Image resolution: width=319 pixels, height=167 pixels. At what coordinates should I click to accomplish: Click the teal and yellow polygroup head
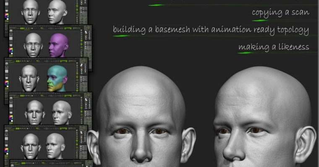[57, 78]
